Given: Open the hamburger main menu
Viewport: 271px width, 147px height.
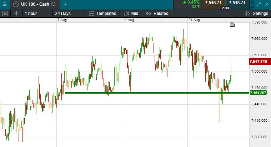Looking at the screenshot, I should click(x=5, y=4).
